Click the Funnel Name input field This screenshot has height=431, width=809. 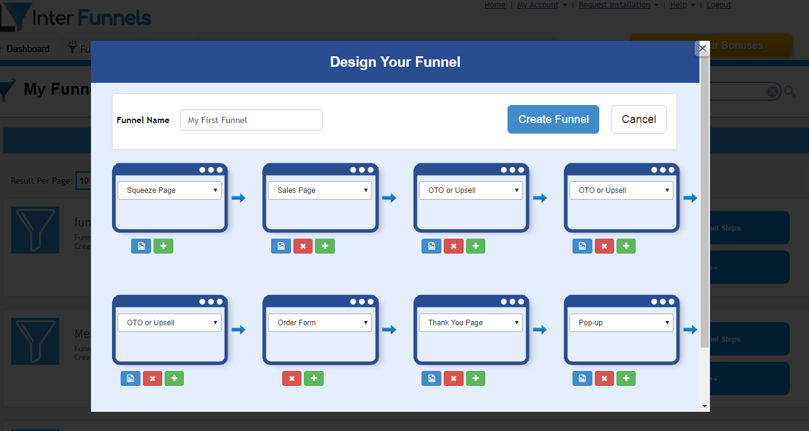click(251, 120)
